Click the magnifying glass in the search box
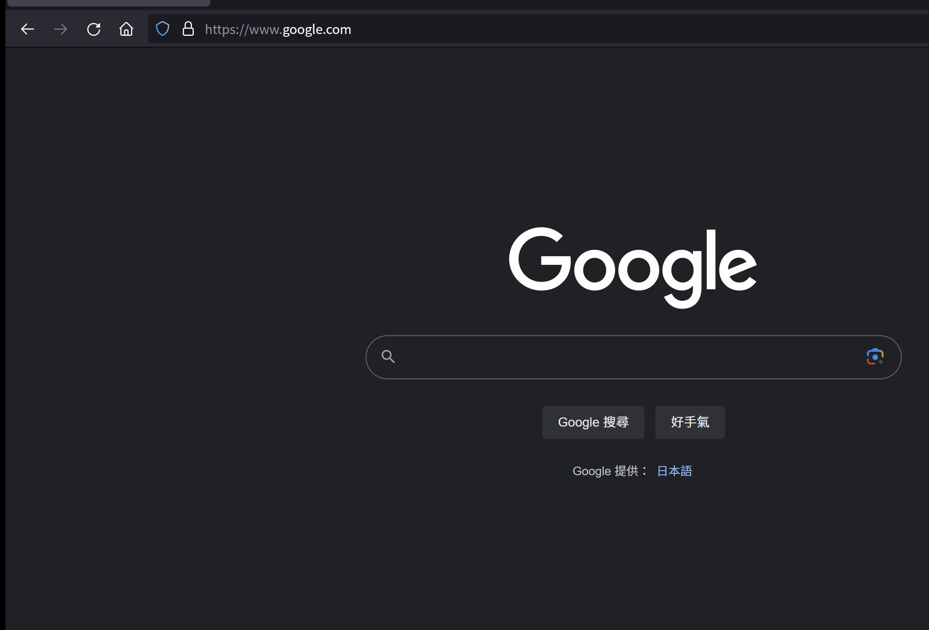The width and height of the screenshot is (929, 630). 388,357
